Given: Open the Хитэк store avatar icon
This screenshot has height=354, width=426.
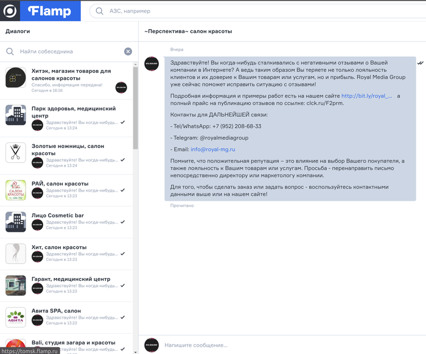Looking at the screenshot, I should (16, 77).
